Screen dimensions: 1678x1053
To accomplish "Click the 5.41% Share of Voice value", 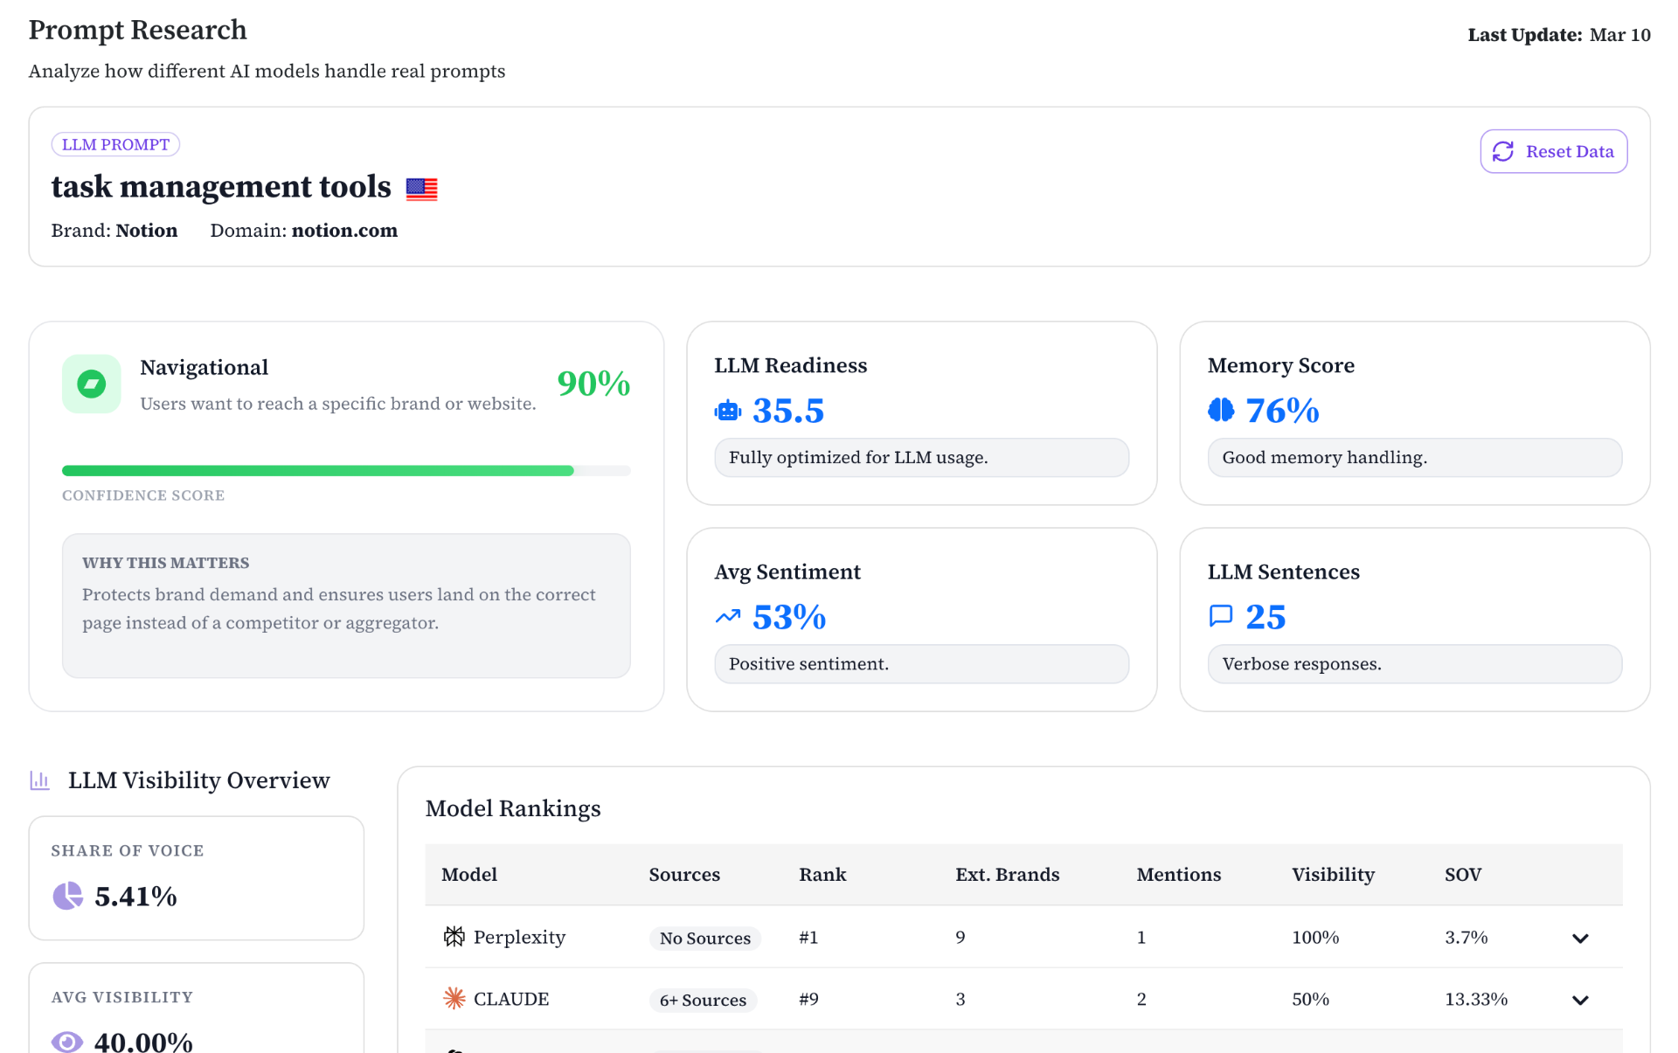I will pyautogui.click(x=135, y=897).
